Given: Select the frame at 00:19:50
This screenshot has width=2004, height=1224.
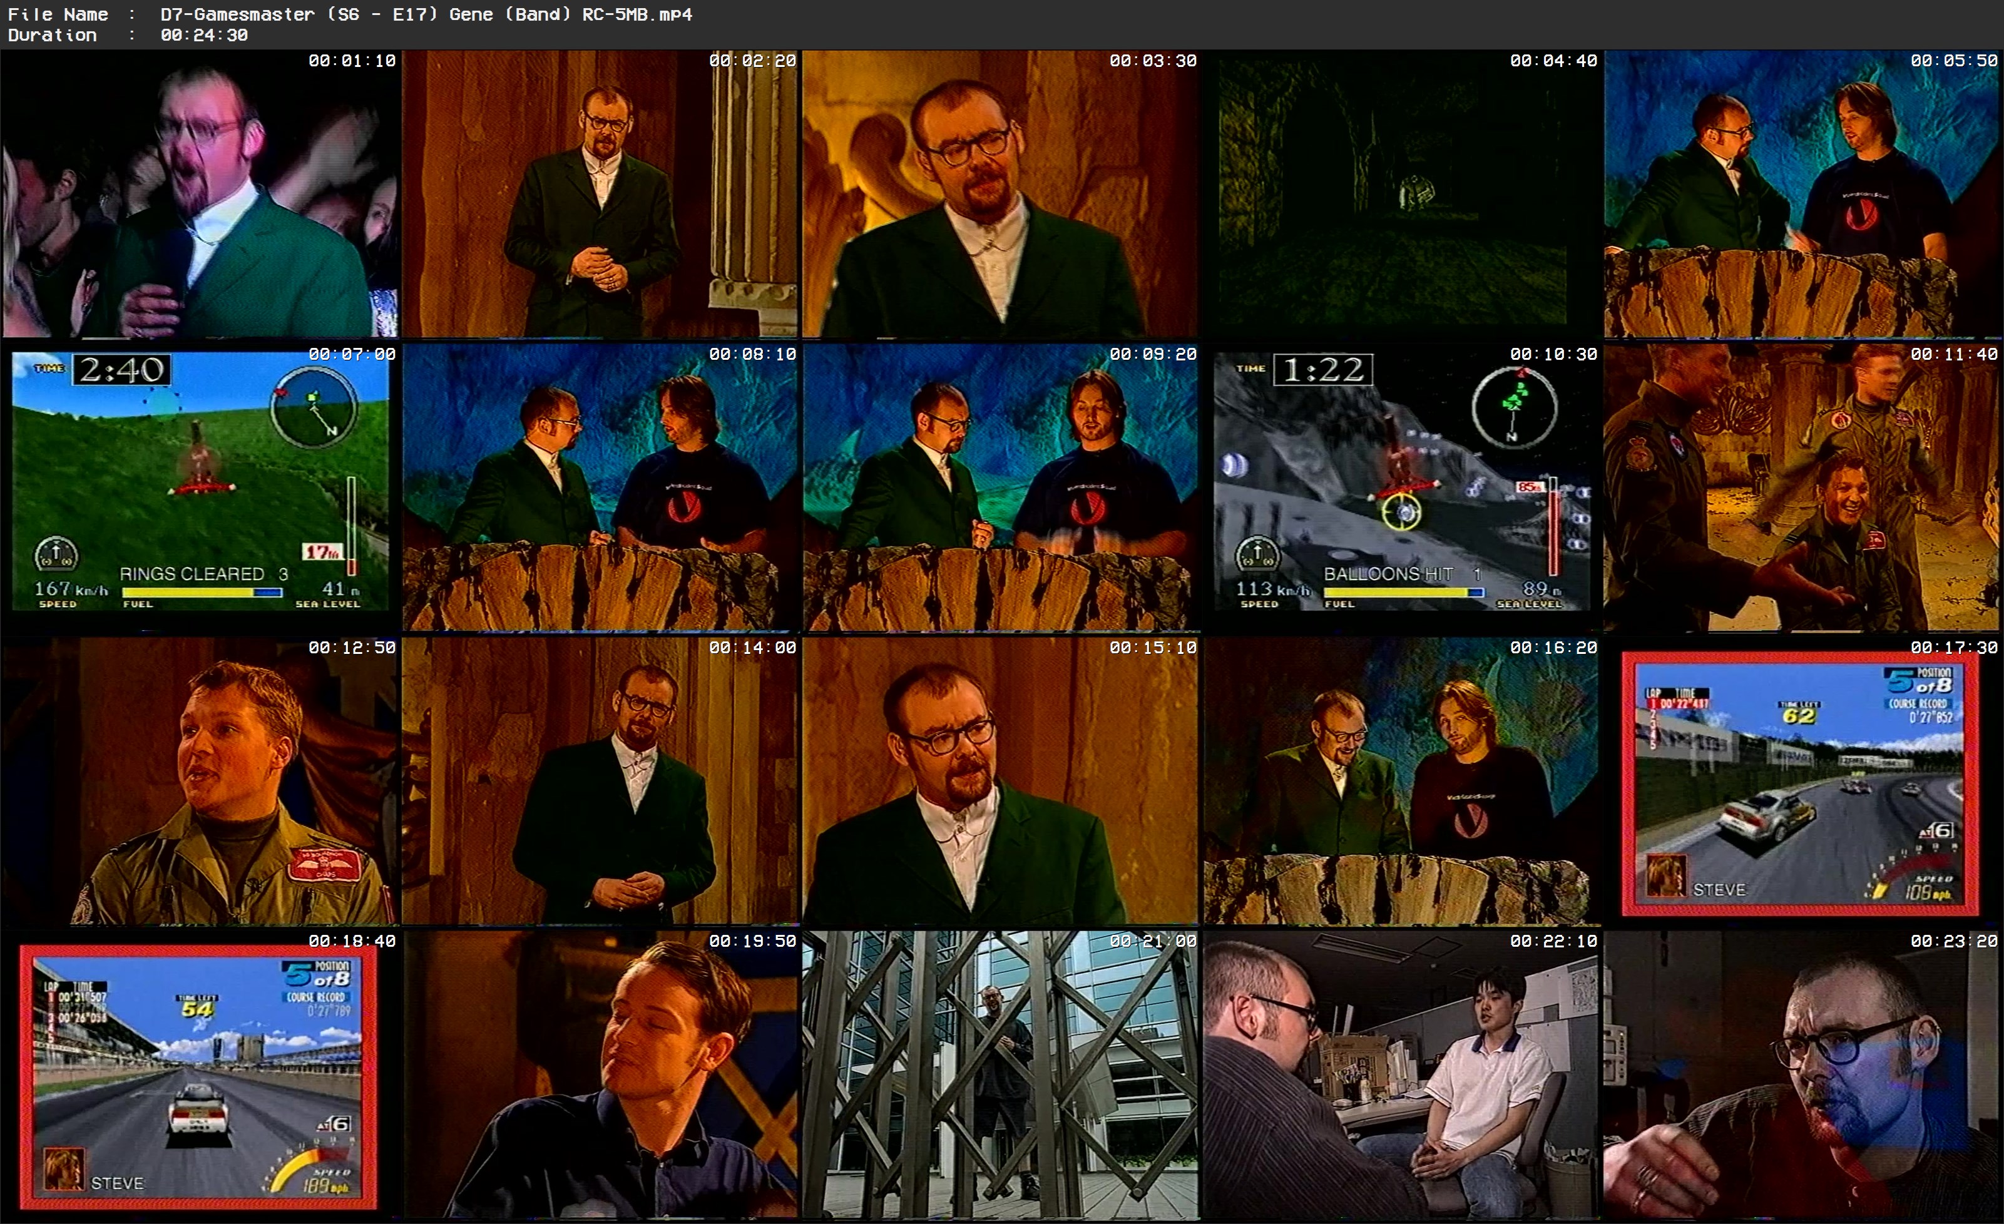Looking at the screenshot, I should 600,1075.
